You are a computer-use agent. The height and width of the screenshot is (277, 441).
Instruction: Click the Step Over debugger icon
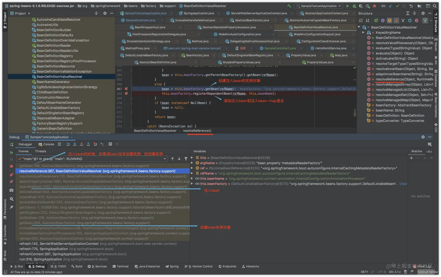[x=68, y=144]
